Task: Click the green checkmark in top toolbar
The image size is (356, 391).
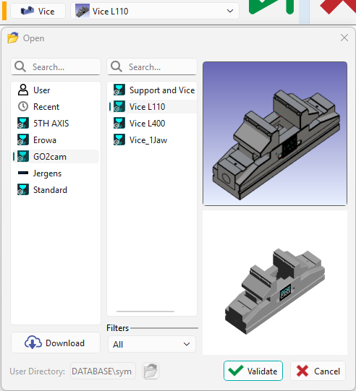Action: tap(271, 7)
